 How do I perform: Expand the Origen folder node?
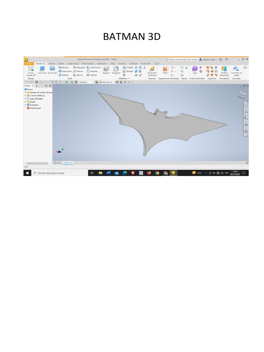pyautogui.click(x=25, y=102)
